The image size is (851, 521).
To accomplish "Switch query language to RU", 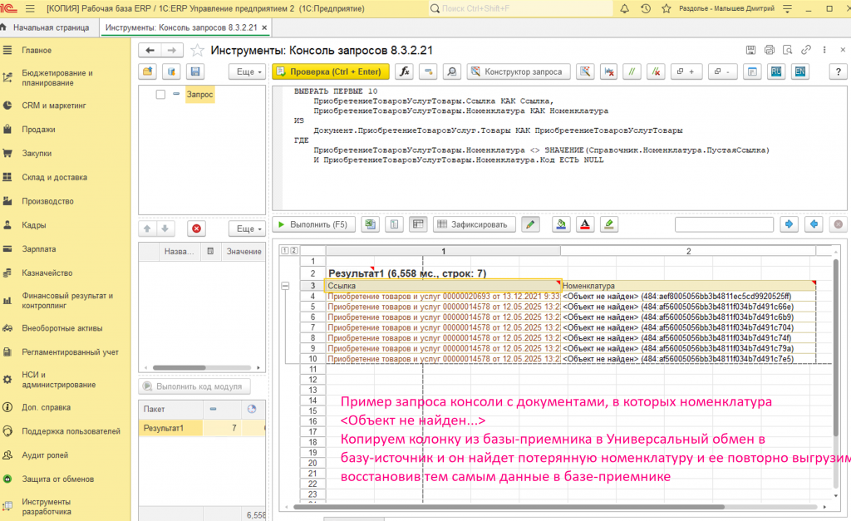I will [776, 71].
